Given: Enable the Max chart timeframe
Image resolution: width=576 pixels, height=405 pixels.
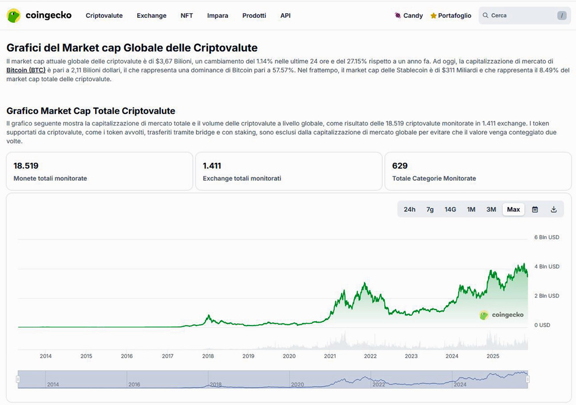Looking at the screenshot, I should coord(513,209).
